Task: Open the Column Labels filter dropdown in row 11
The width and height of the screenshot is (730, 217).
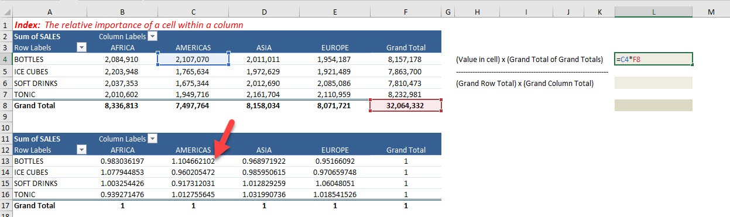Action: [152, 139]
